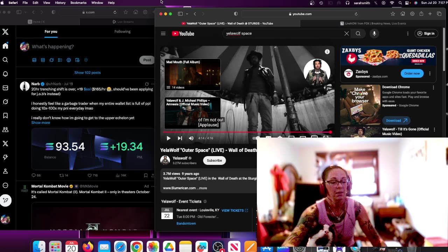Toggle Safari sidebar in the YouTube window
This screenshot has height=252, width=448.
click(180, 14)
